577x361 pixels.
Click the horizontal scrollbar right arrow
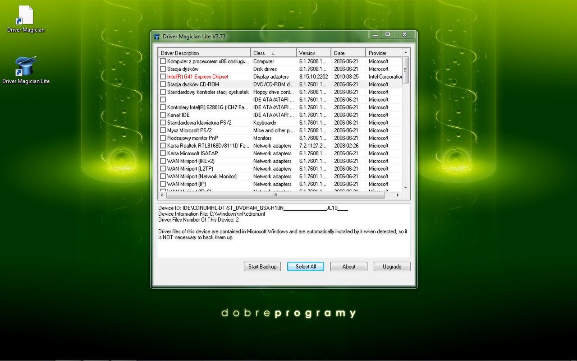tap(398, 195)
